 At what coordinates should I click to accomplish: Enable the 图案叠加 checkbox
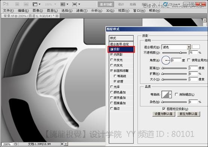pyautogui.click(x=112, y=103)
